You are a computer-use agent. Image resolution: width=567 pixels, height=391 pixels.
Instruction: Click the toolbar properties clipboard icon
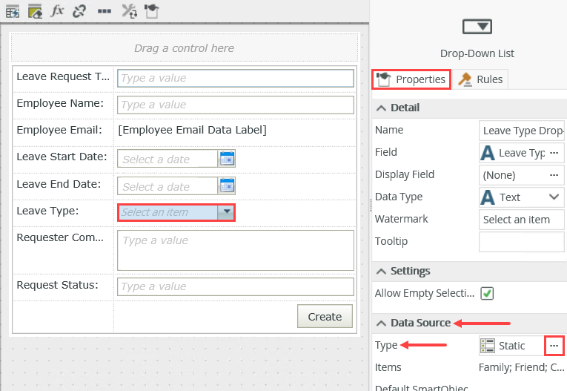tap(151, 11)
